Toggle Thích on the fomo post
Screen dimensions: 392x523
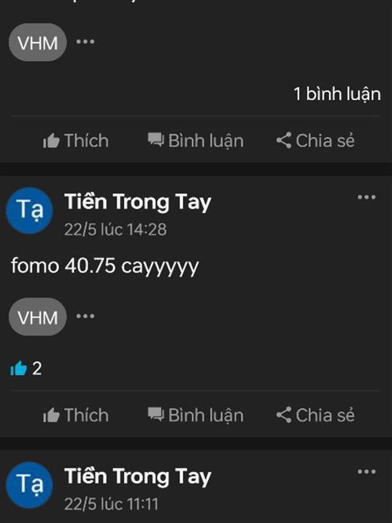tap(76, 415)
